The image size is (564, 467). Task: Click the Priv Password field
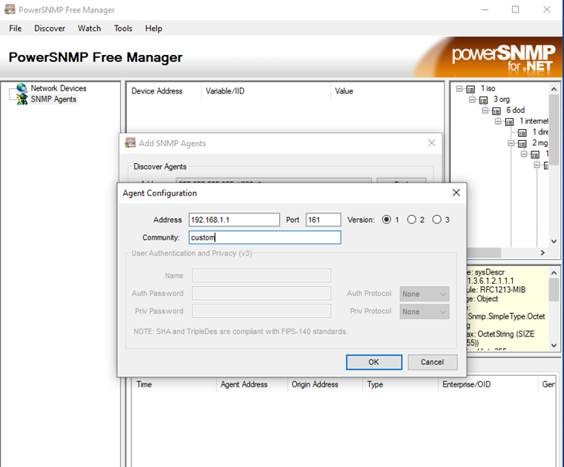261,311
